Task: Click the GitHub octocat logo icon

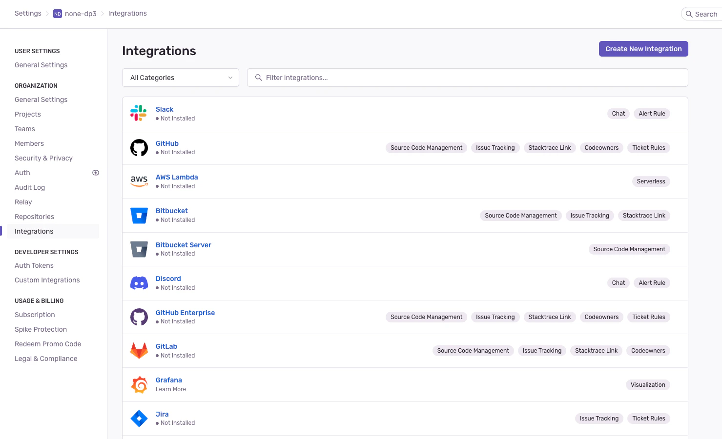Action: (x=139, y=148)
